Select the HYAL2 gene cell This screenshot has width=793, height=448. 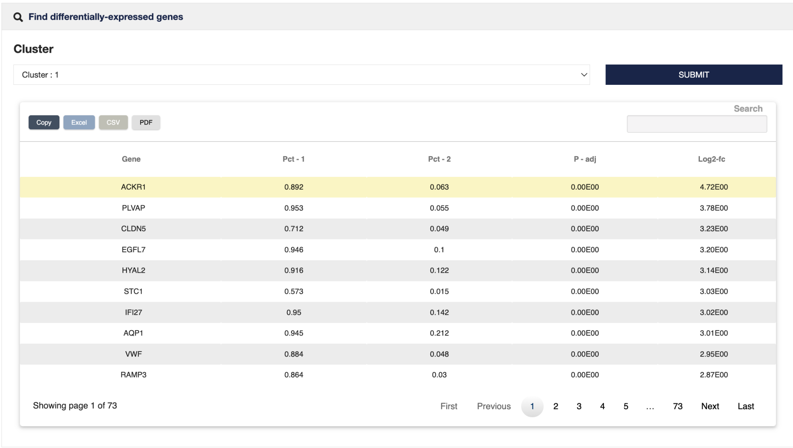coord(133,270)
